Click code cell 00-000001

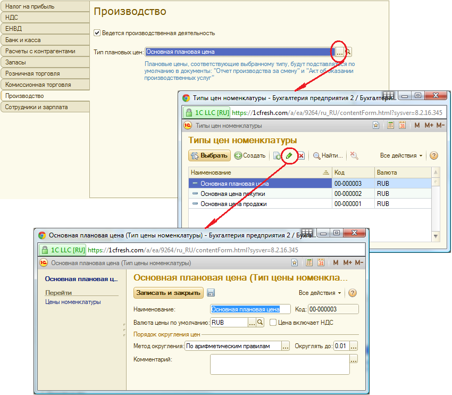pos(353,204)
